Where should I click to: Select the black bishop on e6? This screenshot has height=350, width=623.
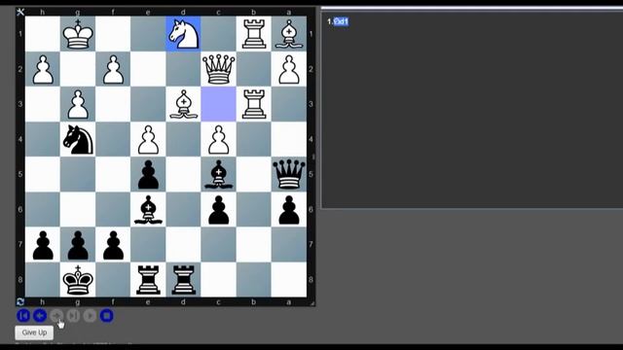pyautogui.click(x=148, y=209)
